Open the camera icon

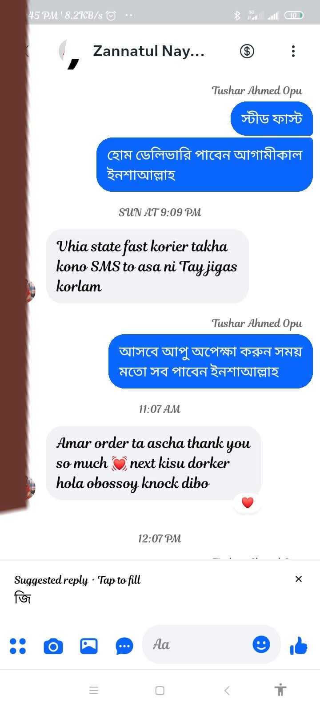pyautogui.click(x=53, y=646)
